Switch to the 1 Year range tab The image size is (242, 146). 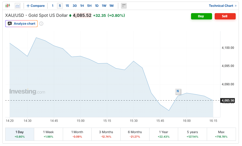164,134
